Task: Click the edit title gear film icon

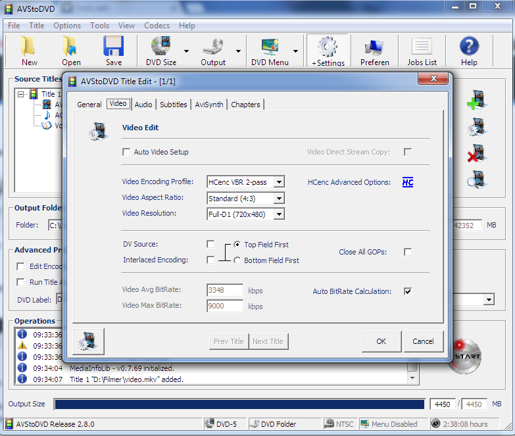Action: point(477,127)
